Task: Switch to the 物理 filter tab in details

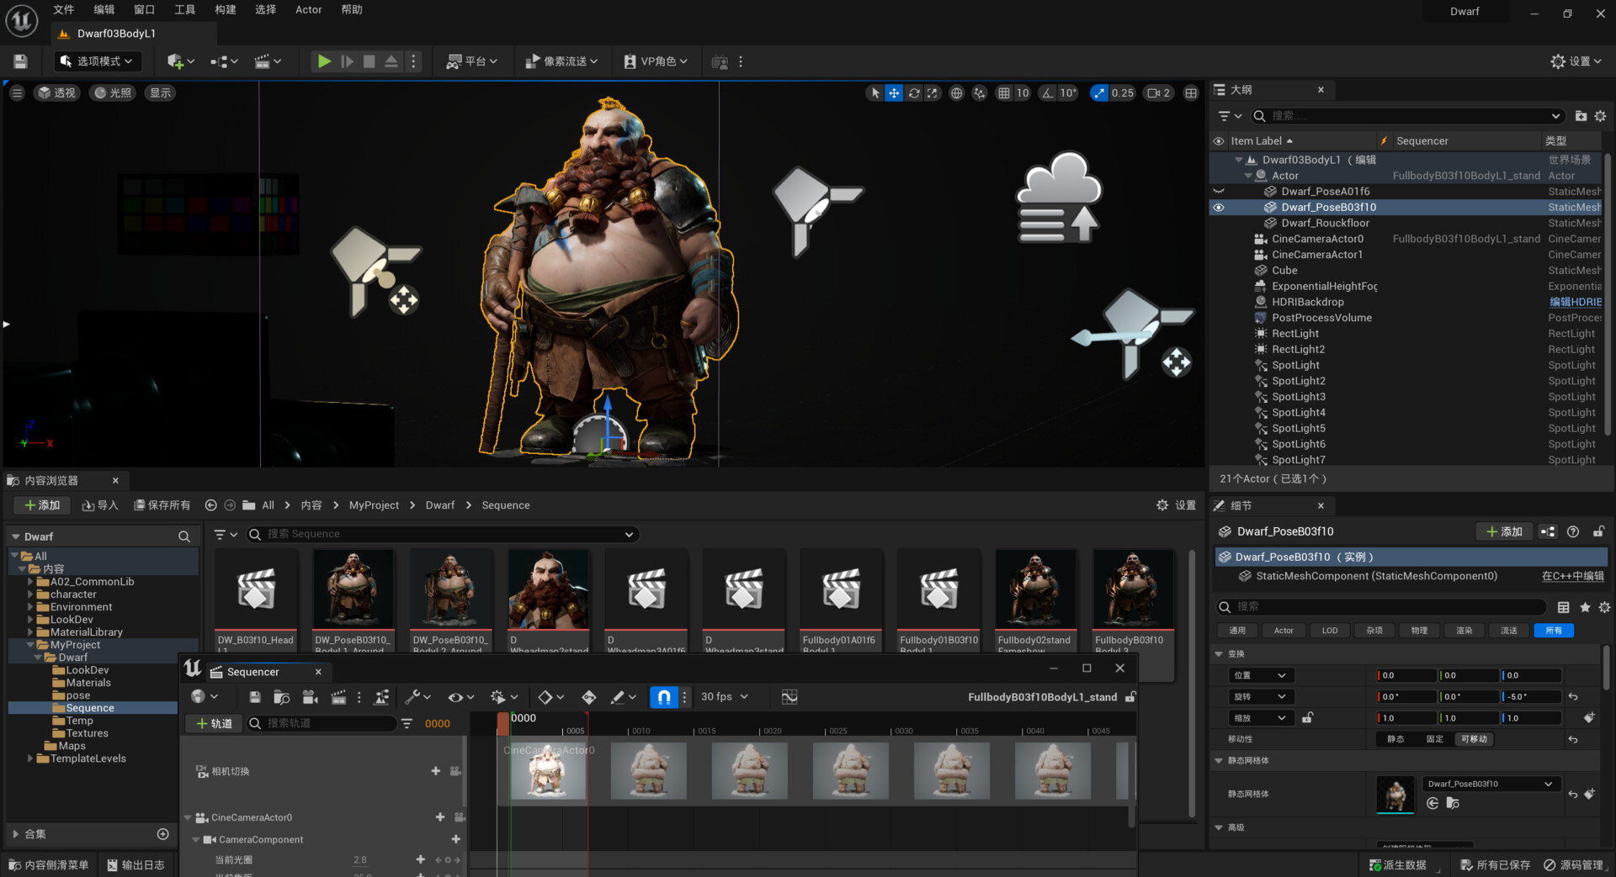Action: point(1419,631)
